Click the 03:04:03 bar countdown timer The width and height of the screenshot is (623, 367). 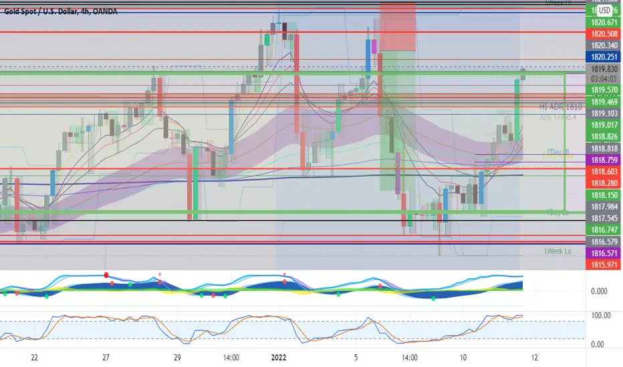(x=604, y=79)
